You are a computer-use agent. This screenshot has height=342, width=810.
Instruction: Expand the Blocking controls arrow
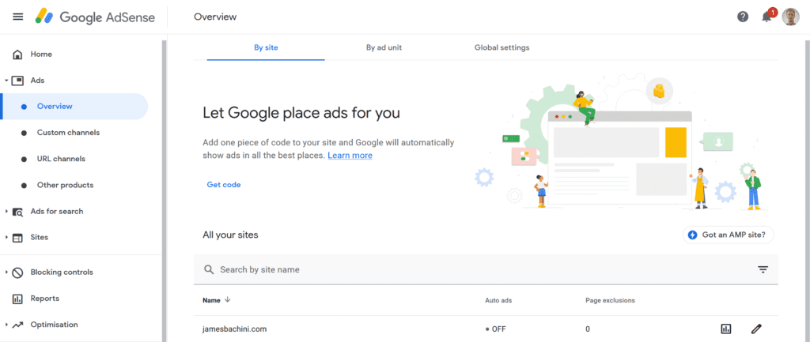[x=6, y=272]
